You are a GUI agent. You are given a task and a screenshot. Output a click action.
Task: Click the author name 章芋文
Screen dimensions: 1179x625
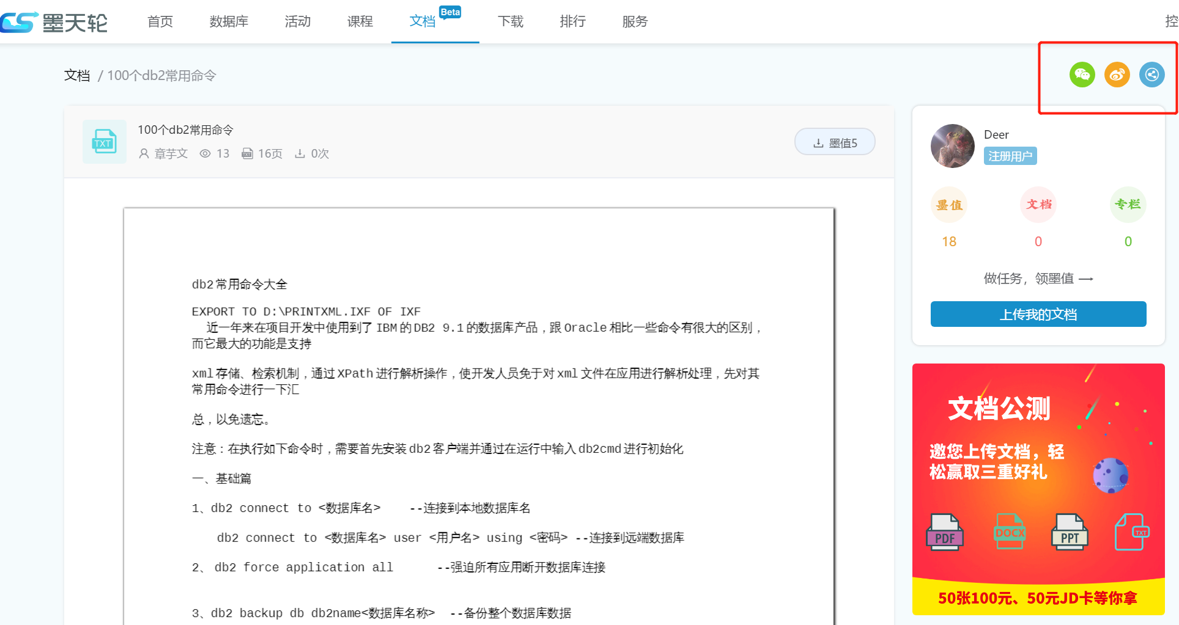pos(170,154)
